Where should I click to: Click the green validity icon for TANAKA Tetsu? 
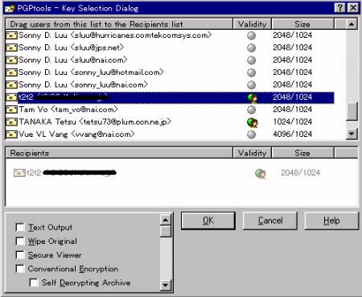point(252,122)
